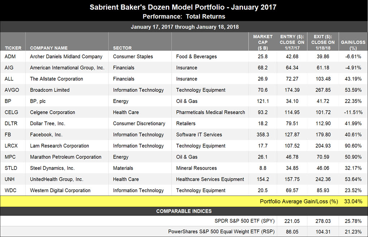Click The Allstate Corporation company name
The height and width of the screenshot is (237, 368).
pyautogui.click(x=56, y=79)
